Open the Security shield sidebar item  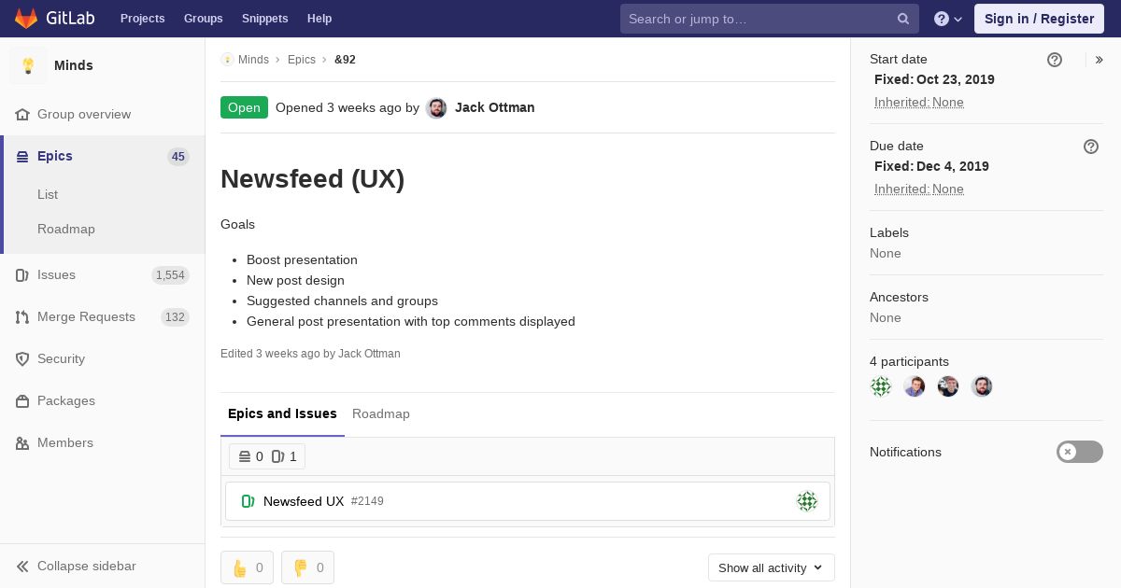(61, 358)
